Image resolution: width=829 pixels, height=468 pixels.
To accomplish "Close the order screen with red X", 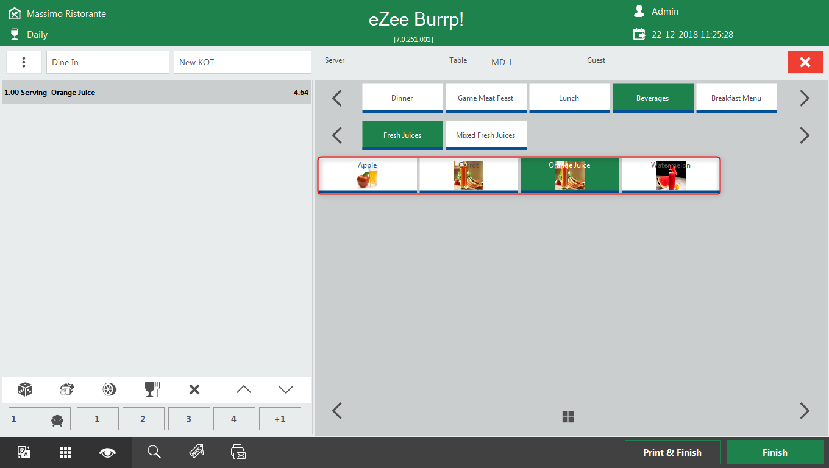I will pos(805,62).
